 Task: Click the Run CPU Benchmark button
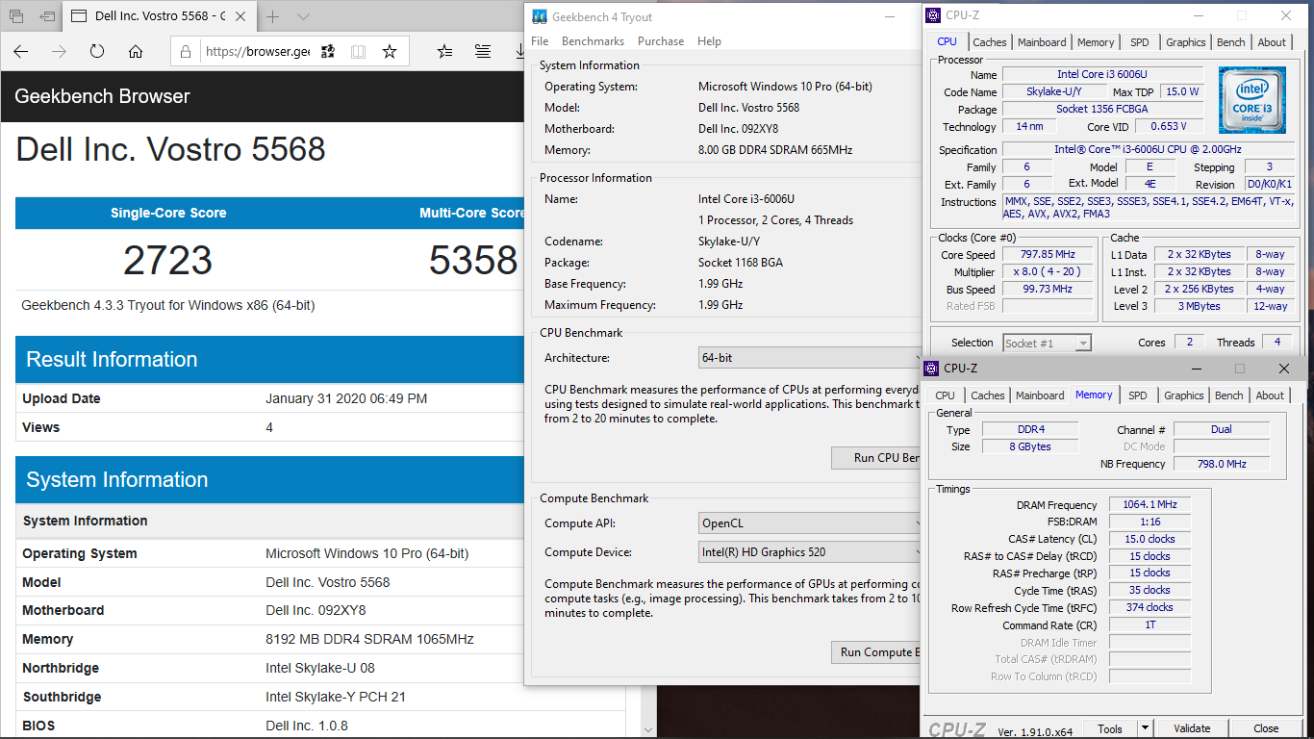pyautogui.click(x=876, y=458)
